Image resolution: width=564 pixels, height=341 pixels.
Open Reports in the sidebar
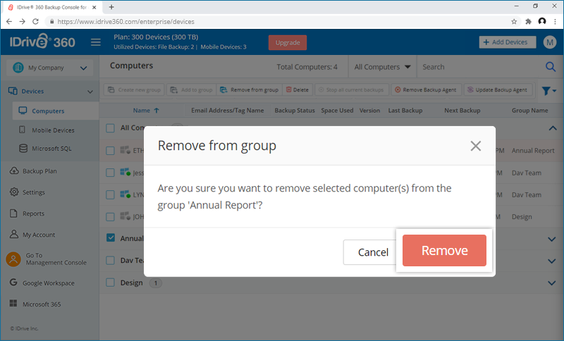33,213
